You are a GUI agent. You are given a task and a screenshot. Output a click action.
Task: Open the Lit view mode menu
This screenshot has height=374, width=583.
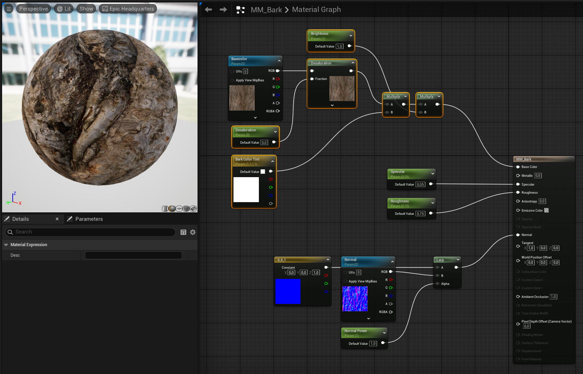point(64,9)
